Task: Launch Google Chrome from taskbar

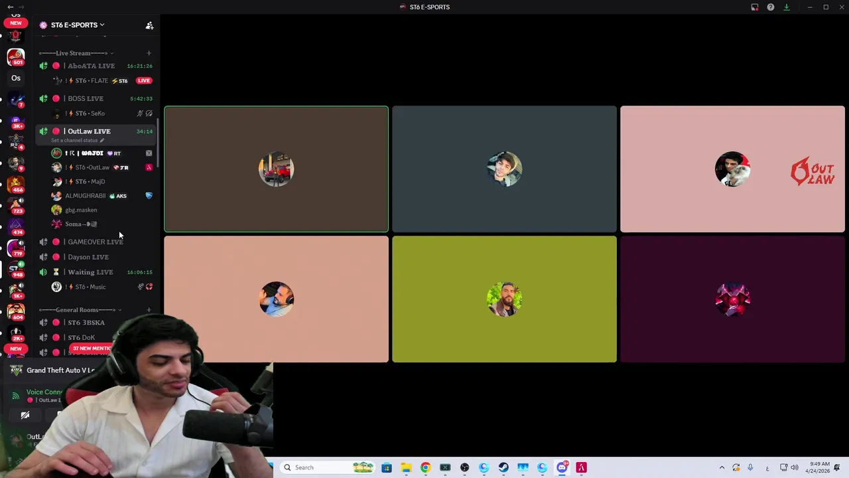Action: [x=425, y=467]
